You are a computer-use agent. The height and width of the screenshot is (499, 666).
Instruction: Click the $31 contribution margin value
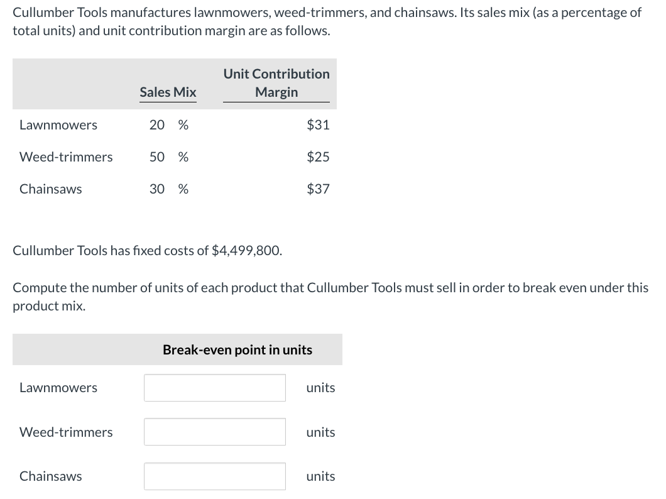point(318,125)
